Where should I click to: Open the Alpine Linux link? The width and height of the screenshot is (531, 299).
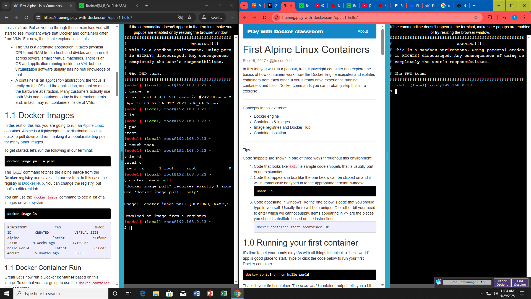tap(93, 125)
